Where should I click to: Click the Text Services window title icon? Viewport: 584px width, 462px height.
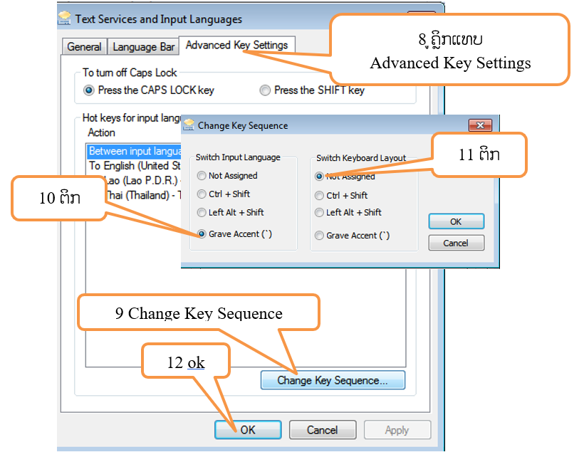tap(65, 19)
